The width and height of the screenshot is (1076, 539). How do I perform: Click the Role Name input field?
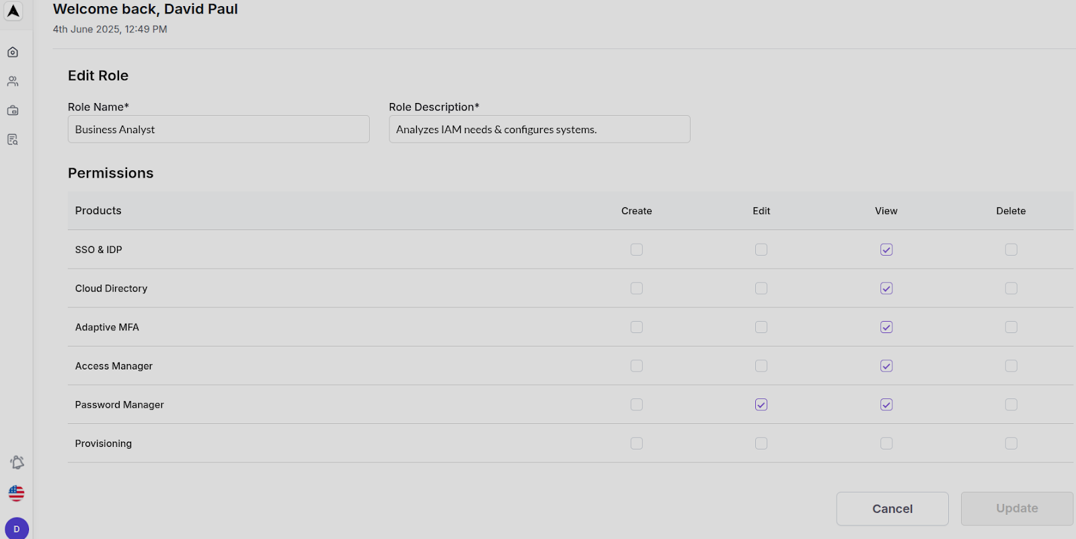(218, 129)
